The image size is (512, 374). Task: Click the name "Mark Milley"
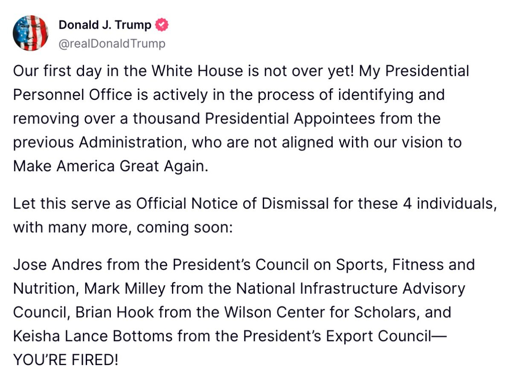(x=125, y=289)
